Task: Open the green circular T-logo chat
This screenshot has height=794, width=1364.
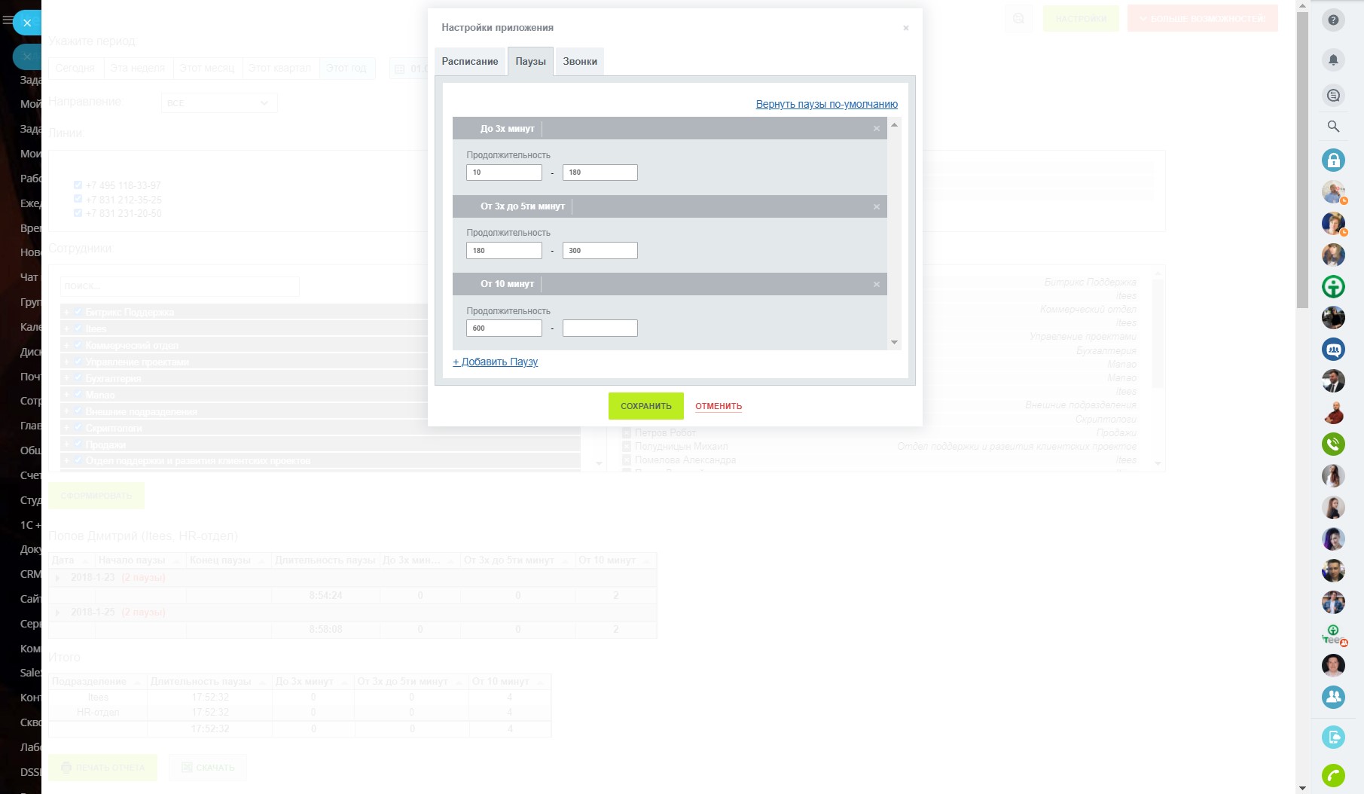Action: pyautogui.click(x=1333, y=286)
